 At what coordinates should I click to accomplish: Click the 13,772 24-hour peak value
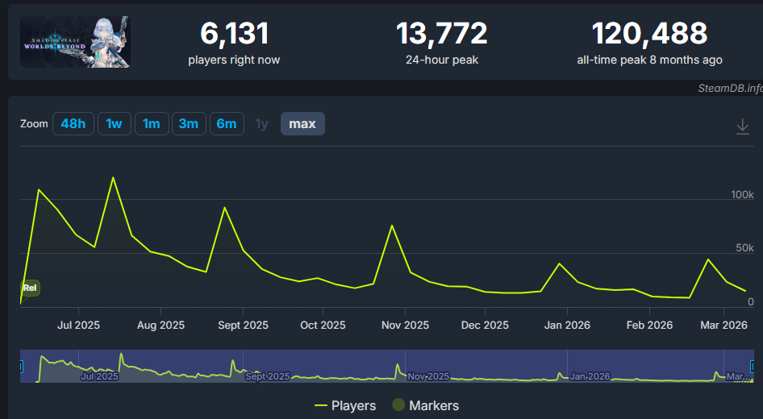[x=442, y=34]
